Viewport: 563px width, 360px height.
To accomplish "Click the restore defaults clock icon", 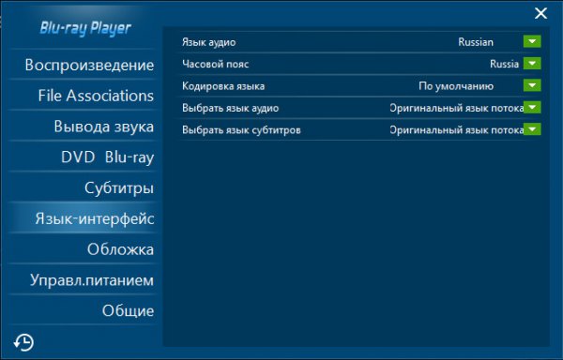I will tap(23, 342).
